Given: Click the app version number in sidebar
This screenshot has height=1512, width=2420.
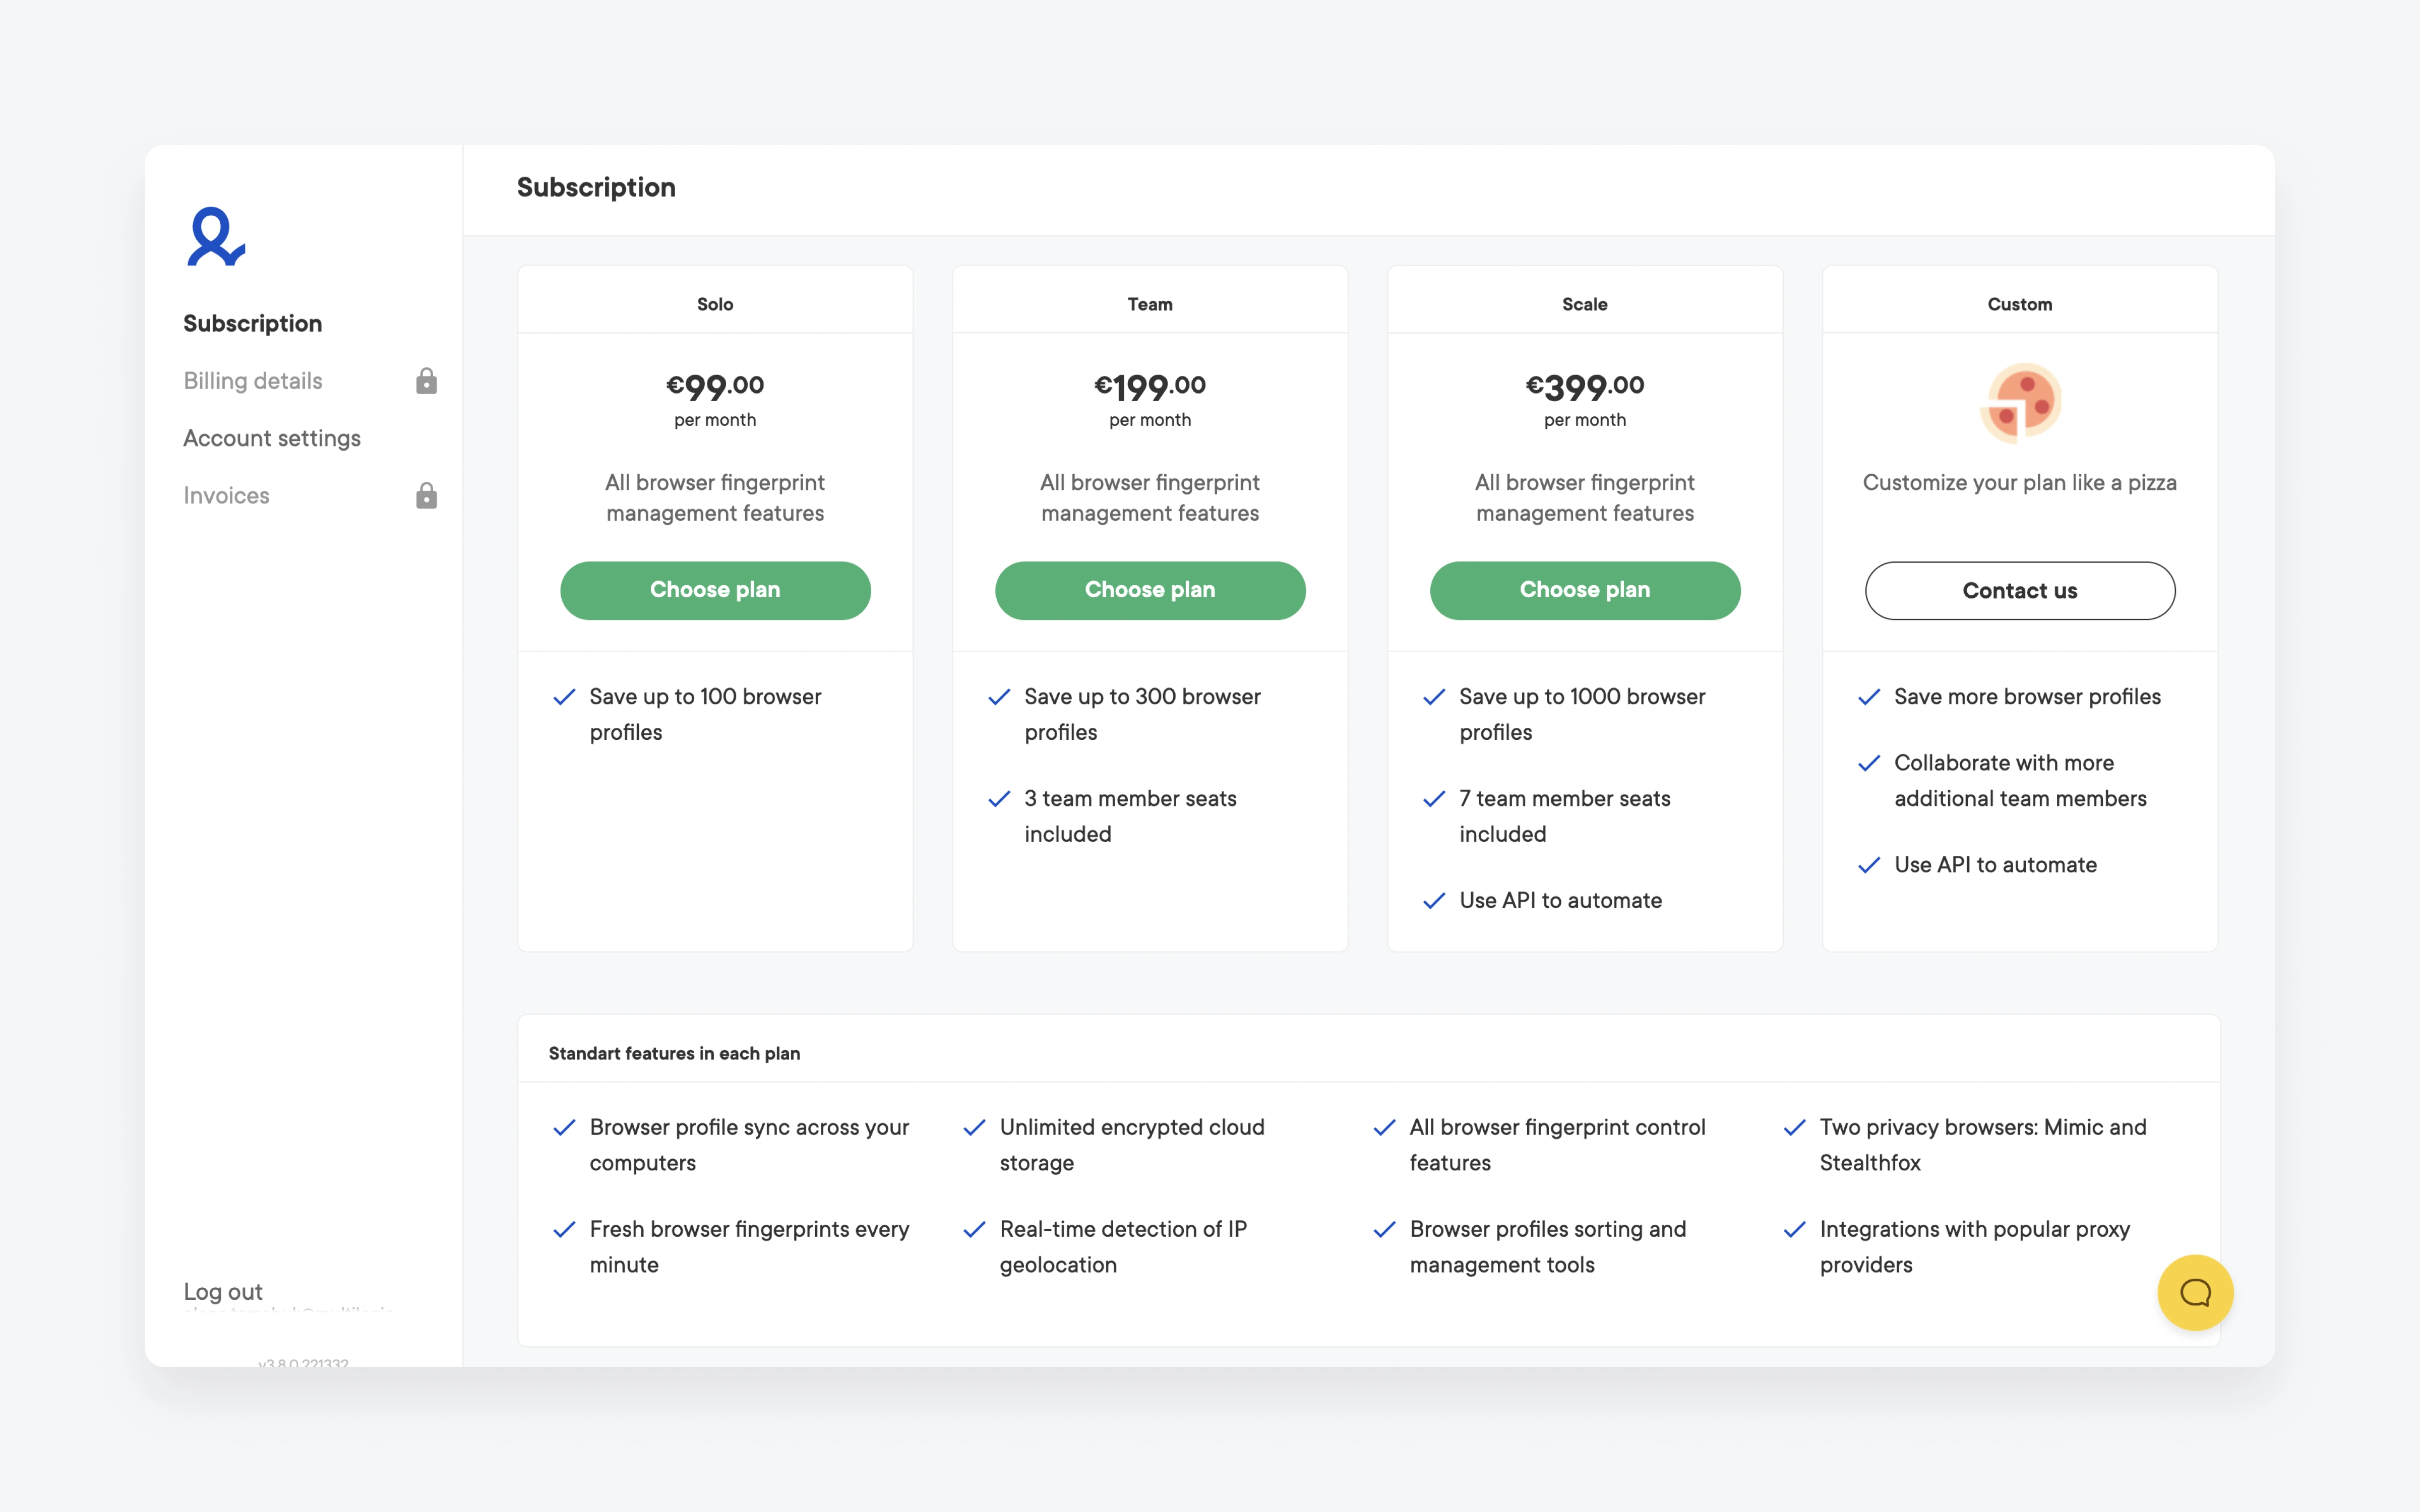Looking at the screenshot, I should tap(303, 1362).
